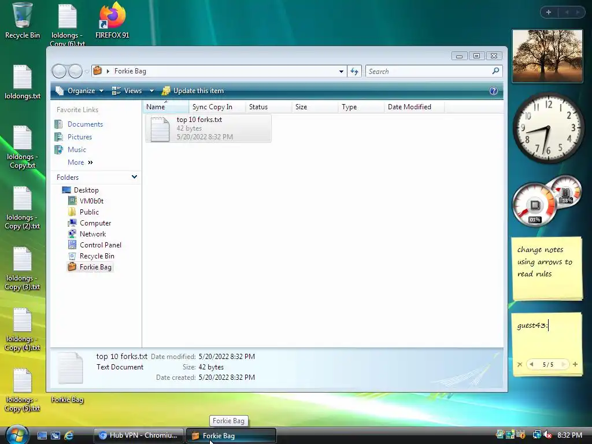Image resolution: width=592 pixels, height=444 pixels.
Task: Open the Recycle Bin desktop icon
Action: (23, 21)
